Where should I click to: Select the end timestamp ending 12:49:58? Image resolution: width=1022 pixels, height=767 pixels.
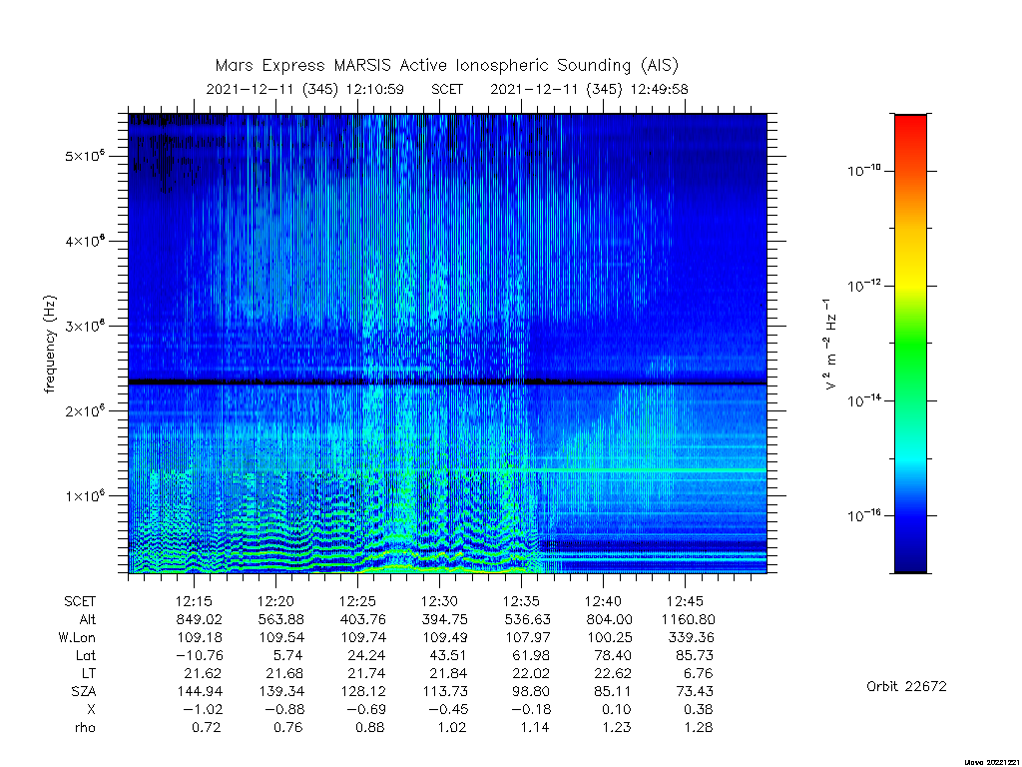coord(589,89)
